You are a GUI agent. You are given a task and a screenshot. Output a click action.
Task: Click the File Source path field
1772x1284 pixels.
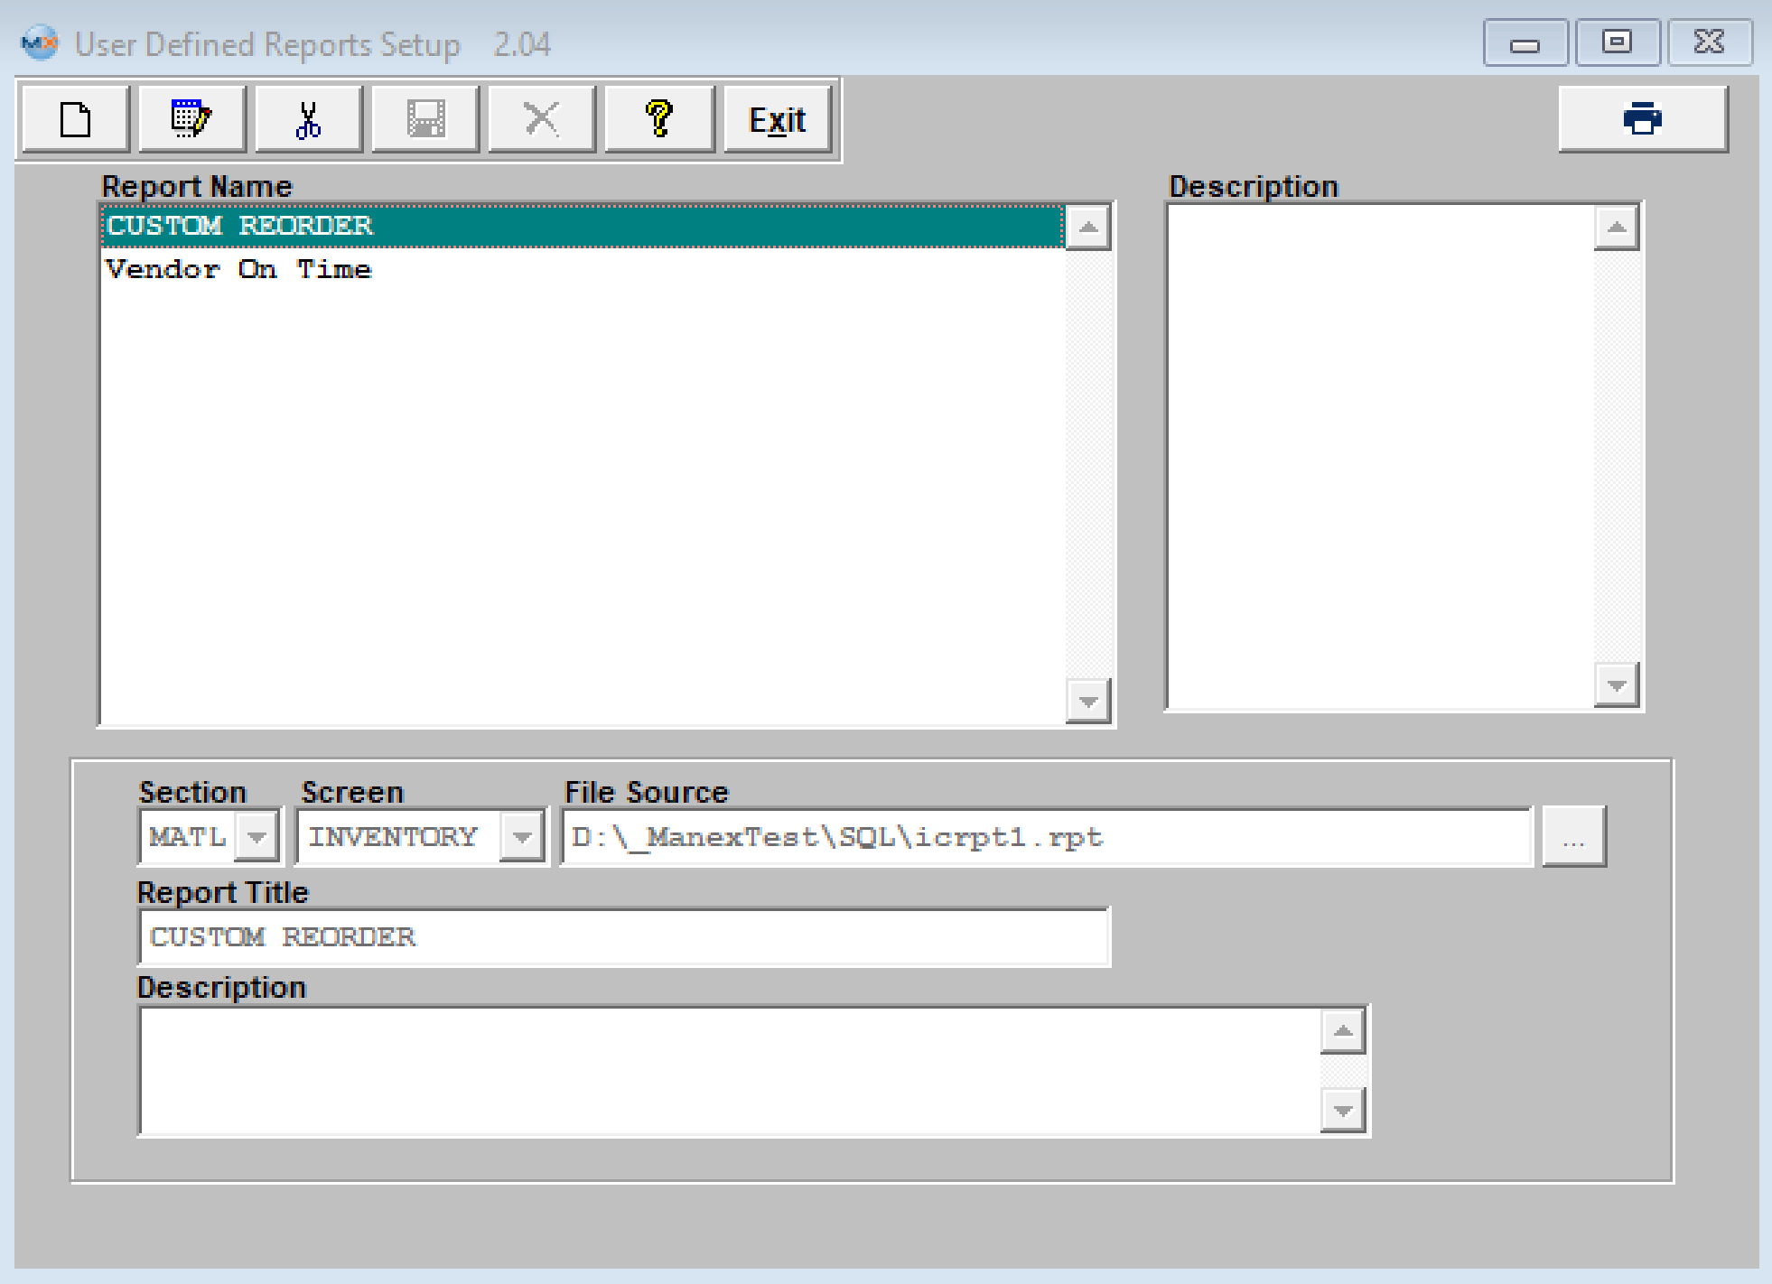point(1046,838)
